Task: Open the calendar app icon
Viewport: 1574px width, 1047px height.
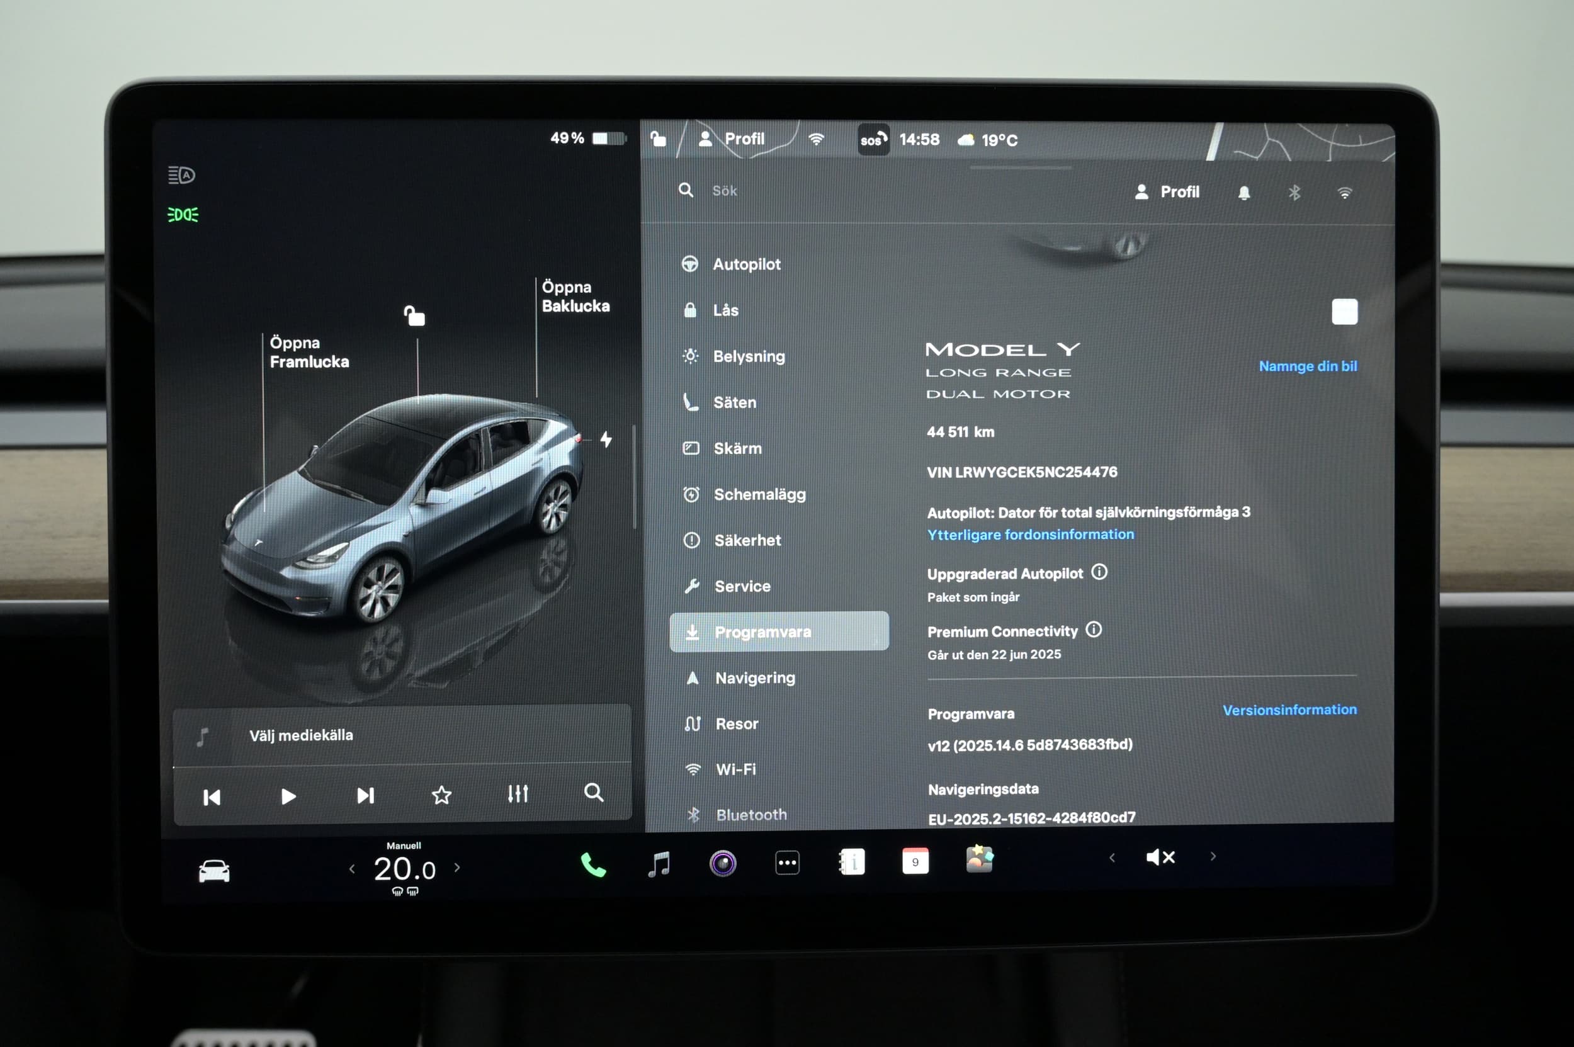Action: [915, 861]
